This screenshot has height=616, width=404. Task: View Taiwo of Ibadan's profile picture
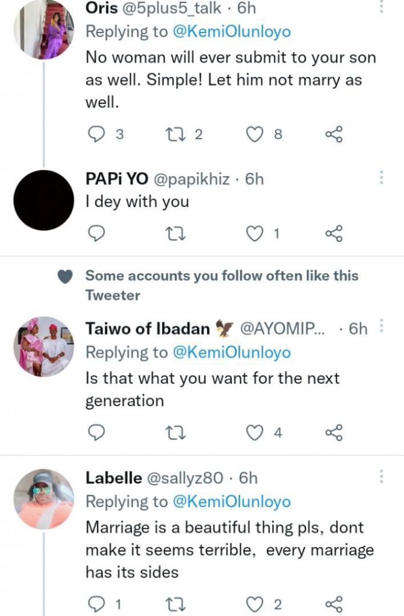pos(43,346)
